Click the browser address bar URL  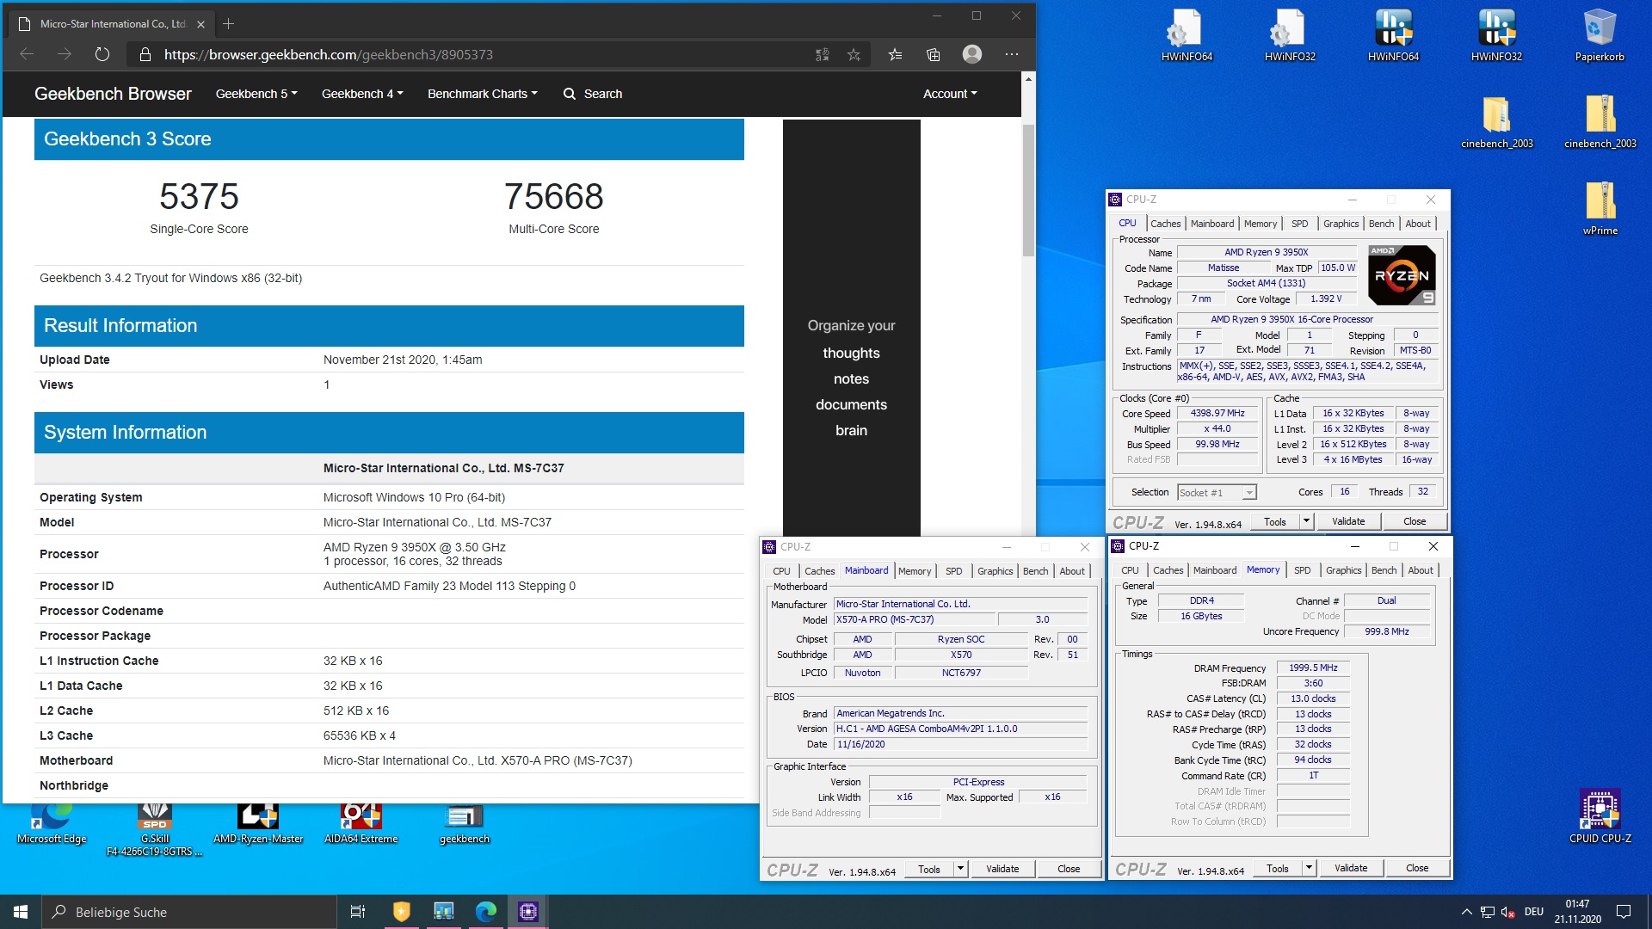[x=328, y=54]
